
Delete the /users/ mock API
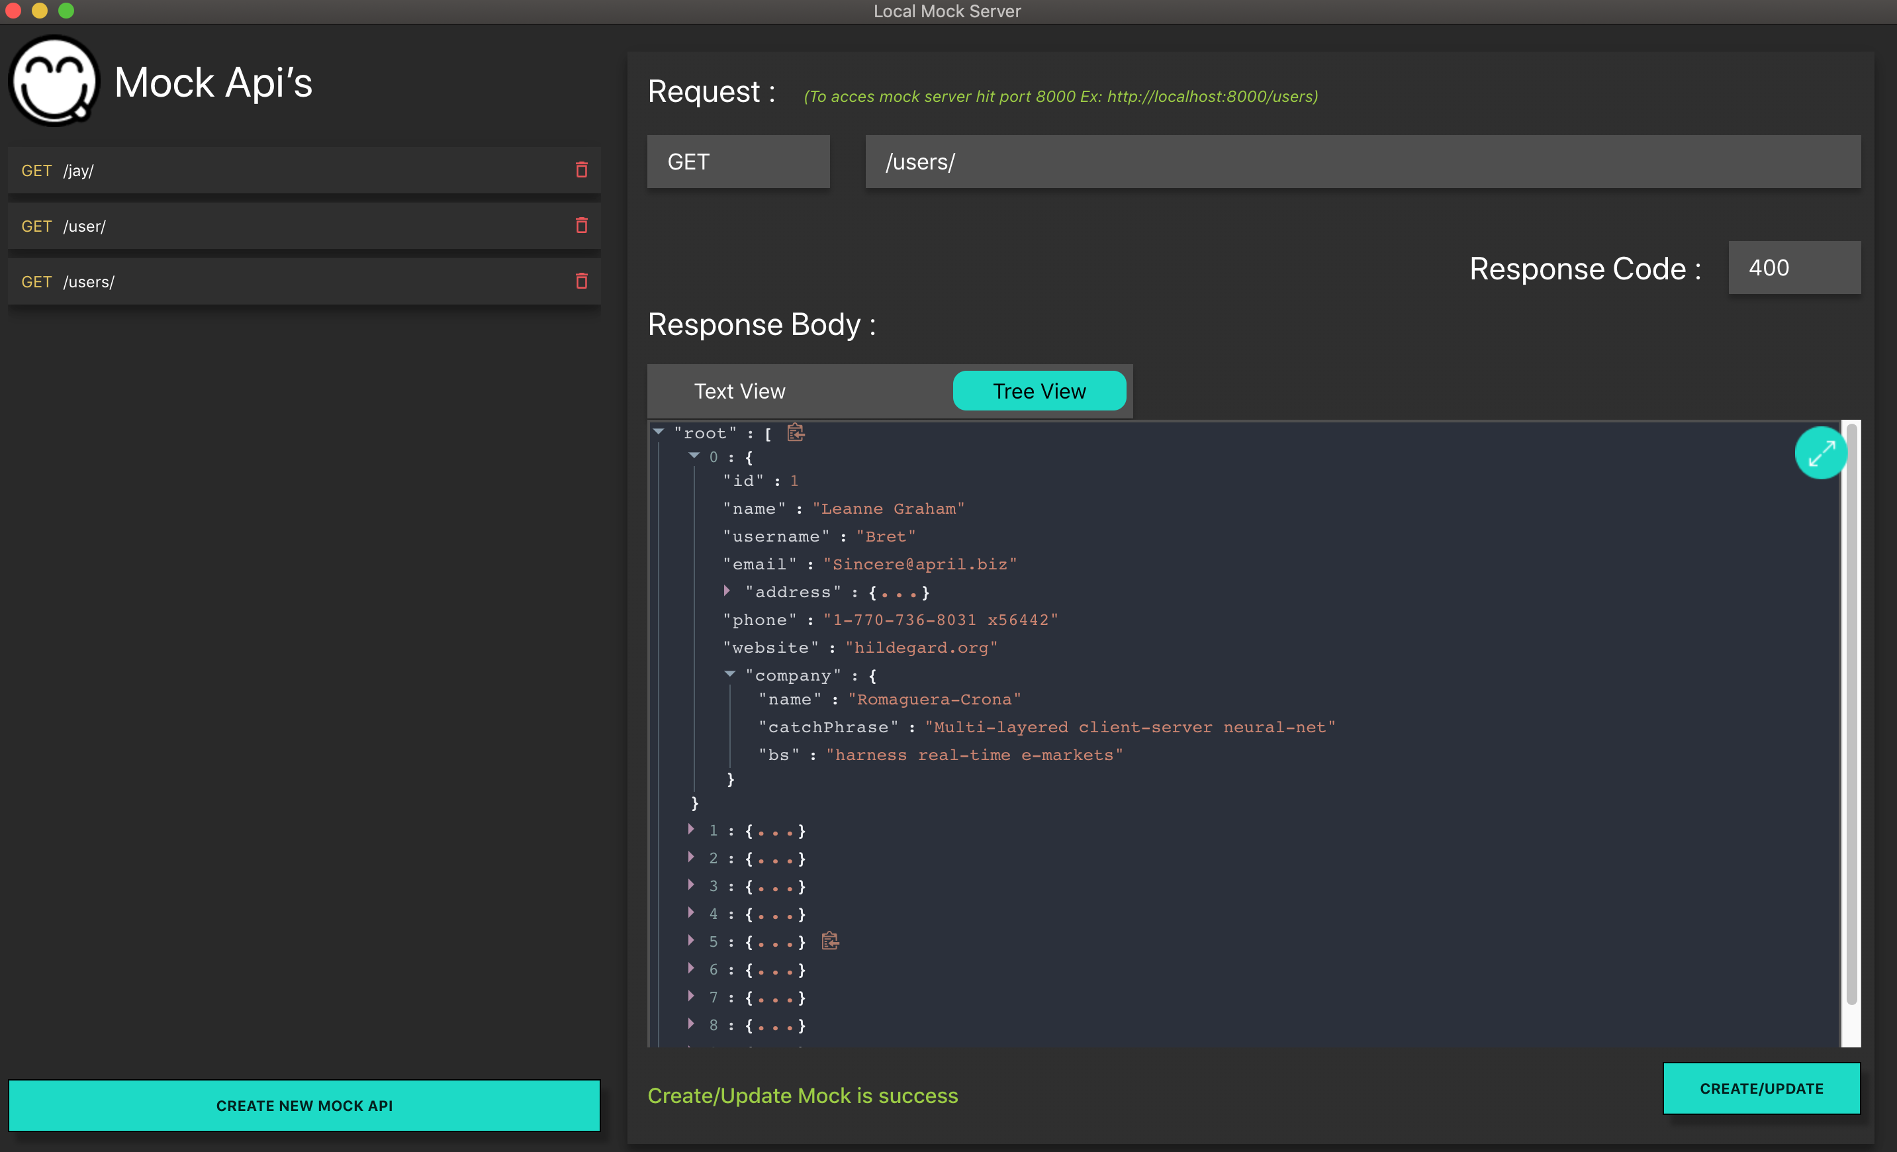(x=581, y=281)
